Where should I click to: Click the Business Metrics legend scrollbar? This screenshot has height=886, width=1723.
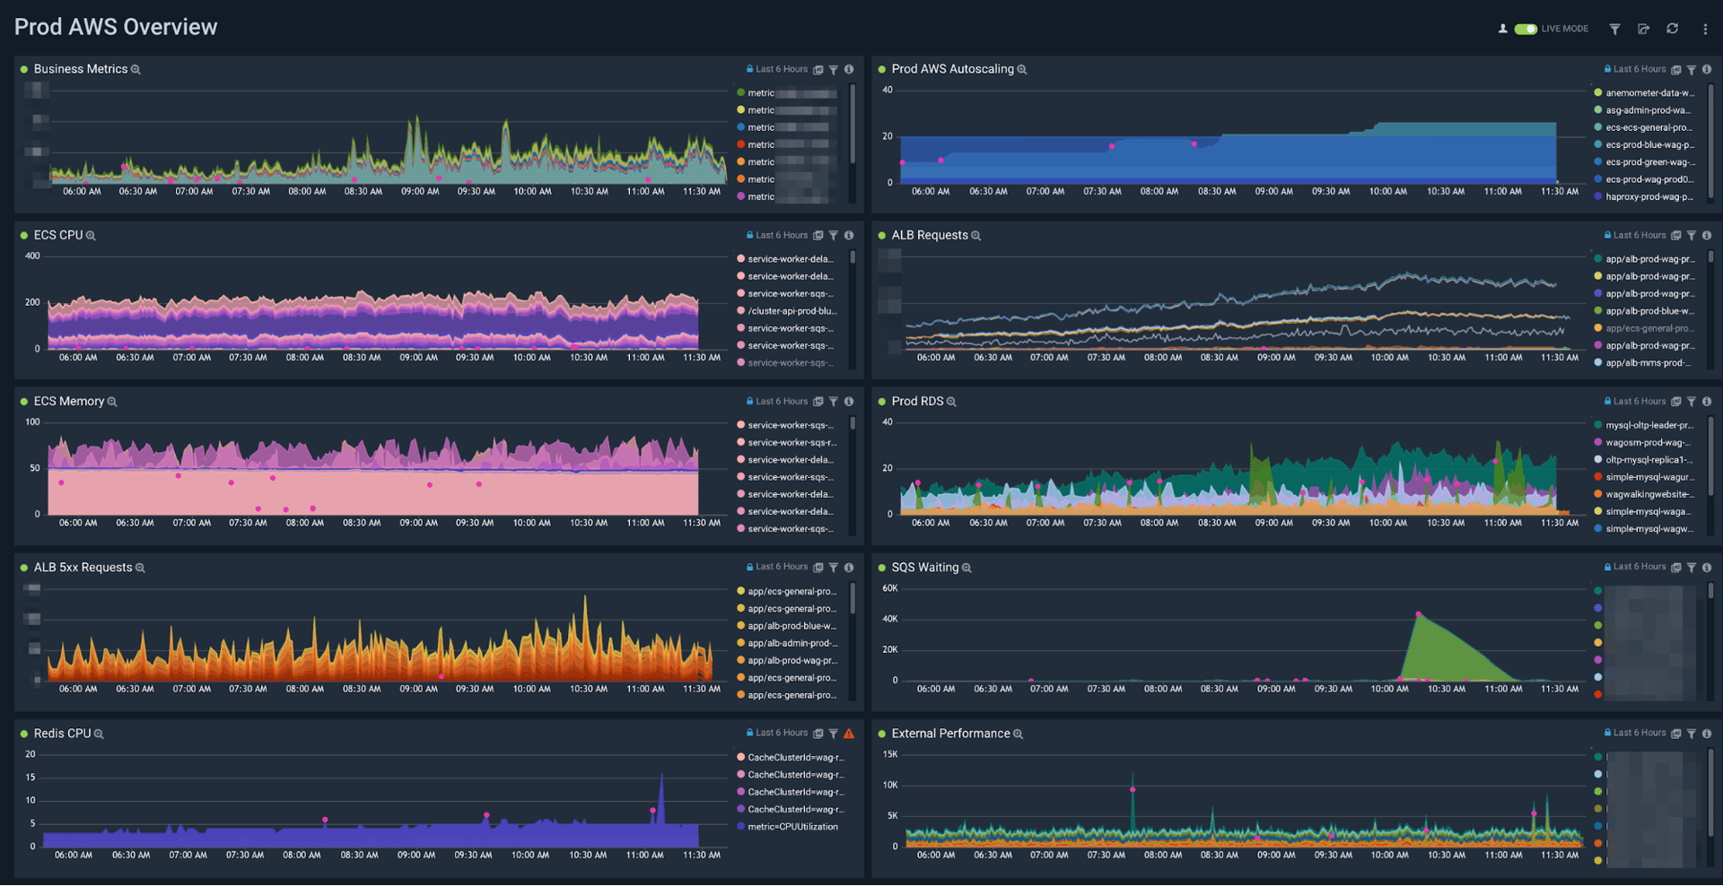point(852,124)
